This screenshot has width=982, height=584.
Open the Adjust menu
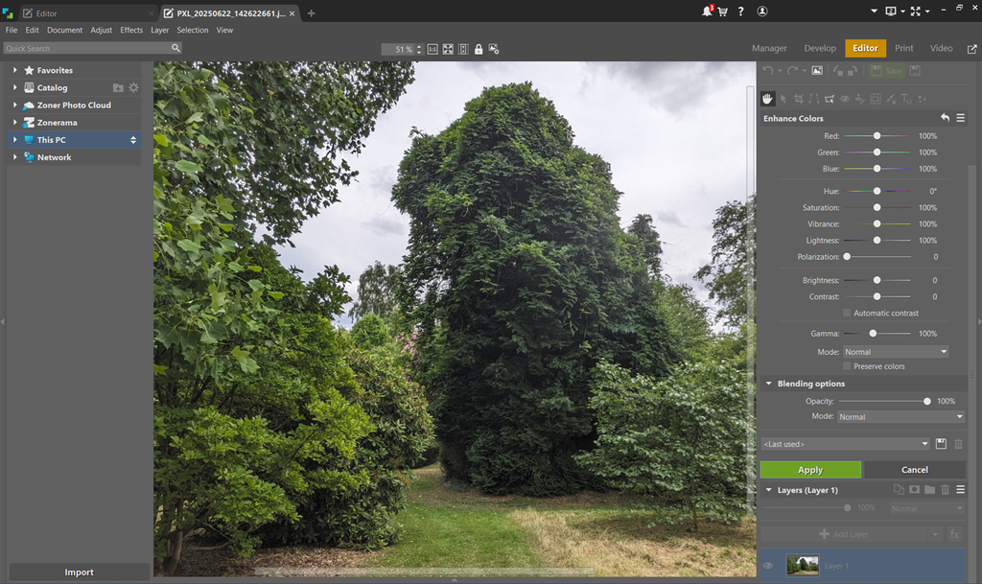tap(101, 30)
